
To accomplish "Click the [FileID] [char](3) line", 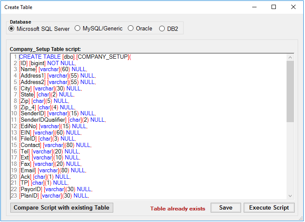I will point(48,139).
